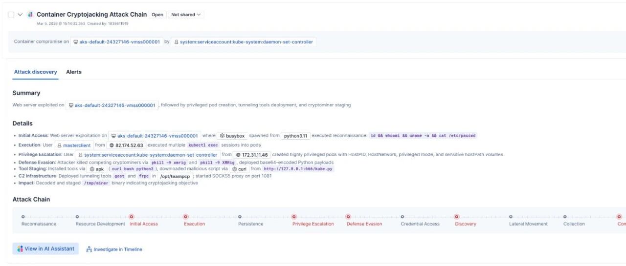Click the 82.174.52.63 IP address badge
626x266 pixels.
coord(126,145)
